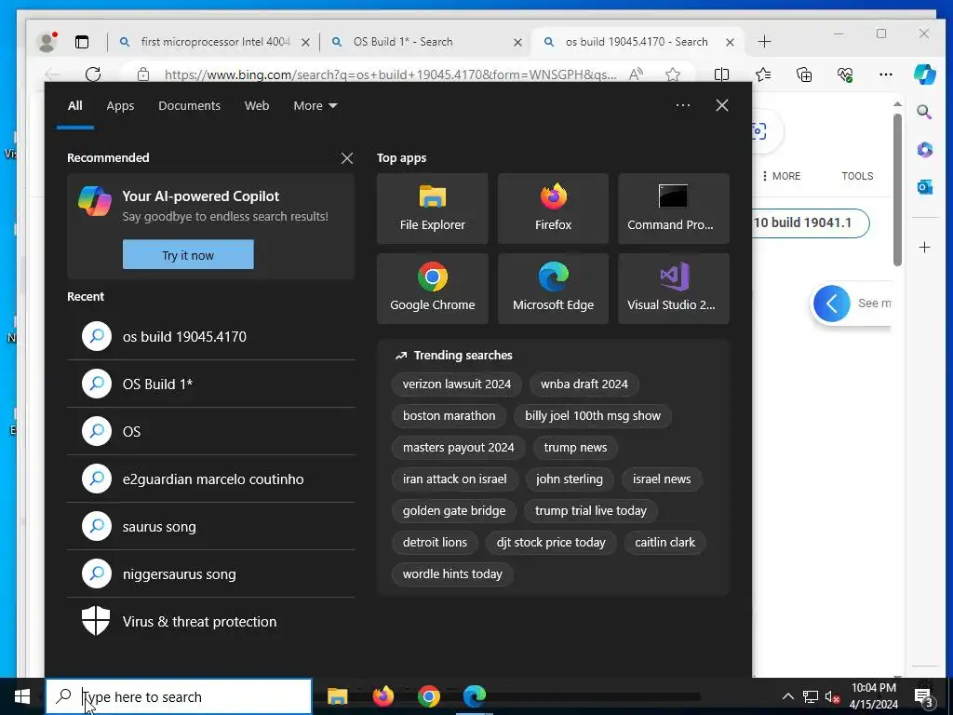The image size is (953, 715).
Task: Click Try it now for Copilot
Action: [x=188, y=255]
